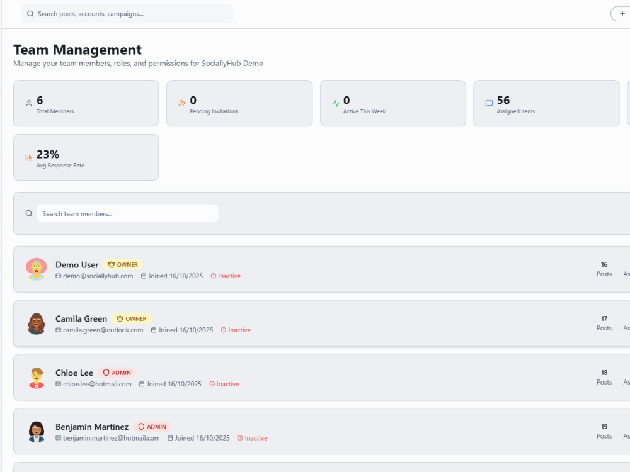Click the OWNER badge next to Demo User
630x472 pixels.
[123, 265]
